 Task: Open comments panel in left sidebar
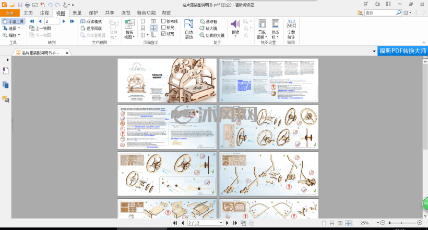coord(5,99)
